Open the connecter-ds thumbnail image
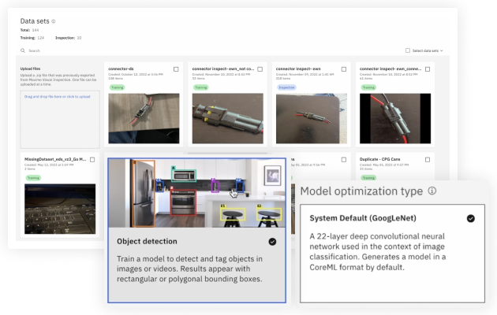Viewport: 497px width, 315px height. click(x=144, y=118)
